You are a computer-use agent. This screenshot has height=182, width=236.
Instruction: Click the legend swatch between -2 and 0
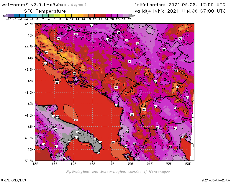[x=34, y=16]
